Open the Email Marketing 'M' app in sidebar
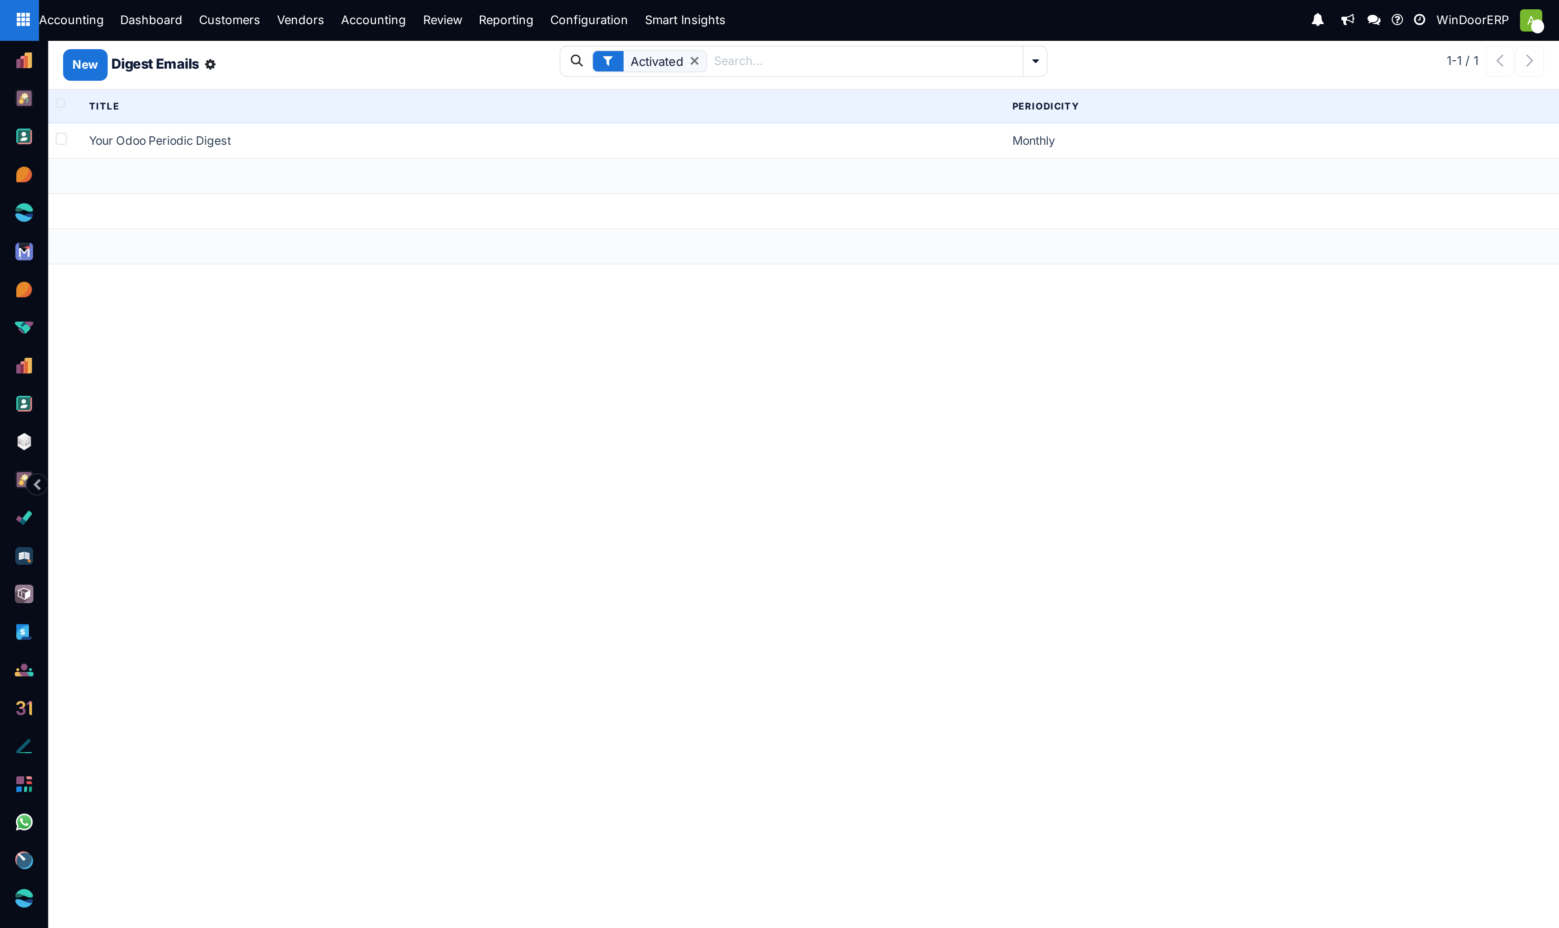 24,251
